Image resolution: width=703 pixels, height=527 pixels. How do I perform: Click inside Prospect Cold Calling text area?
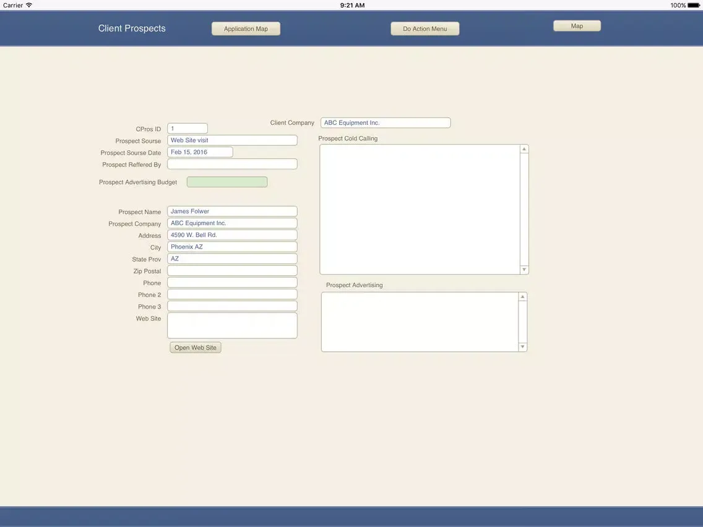[420, 209]
